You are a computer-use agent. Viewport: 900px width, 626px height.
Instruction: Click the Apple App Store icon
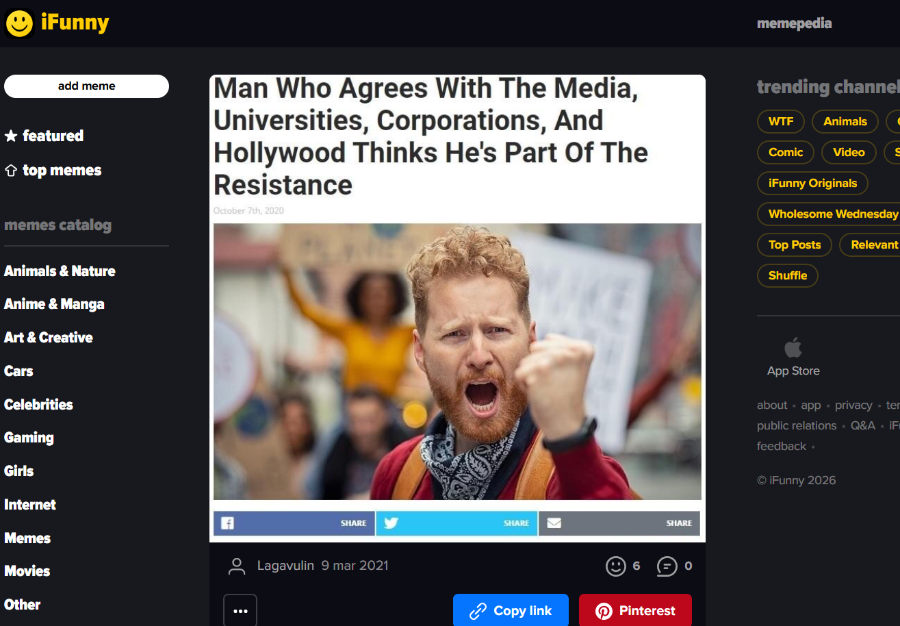pyautogui.click(x=793, y=347)
